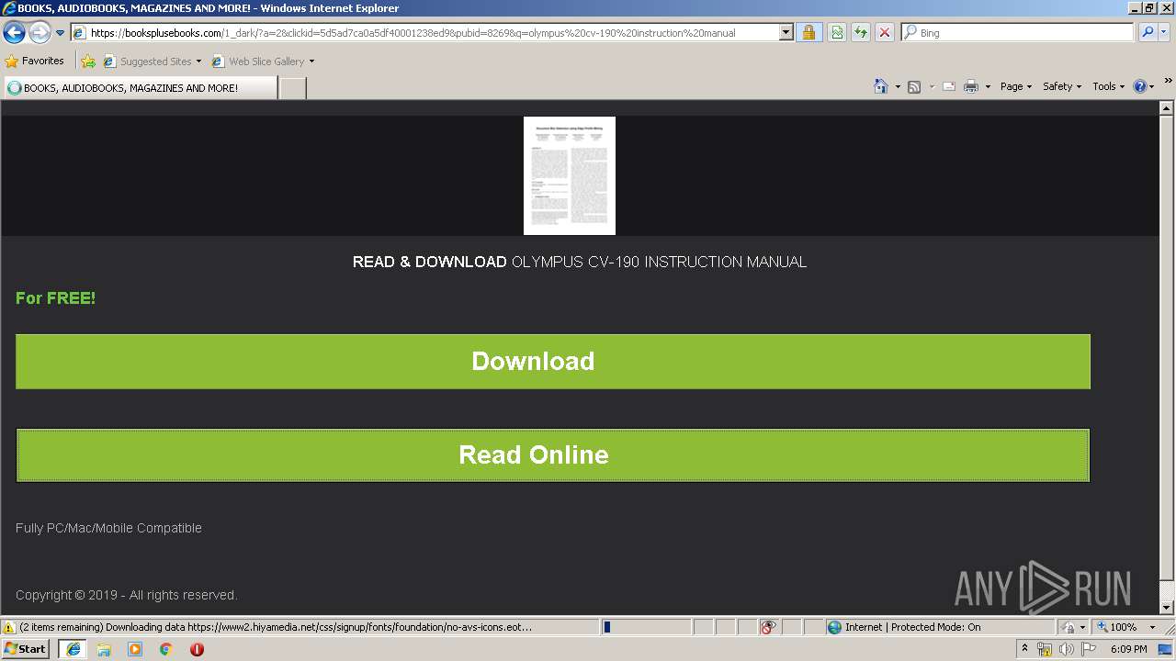This screenshot has width=1176, height=661.
Task: Open Suggested Sites link
Action: click(x=152, y=62)
